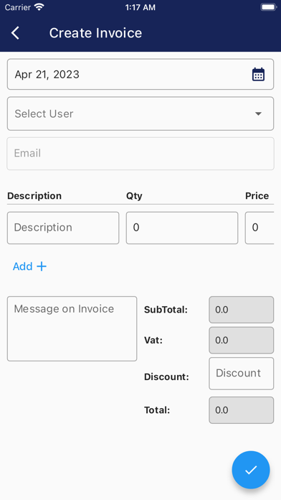
Task: Tap the Wi-Fi status icon
Action: click(x=39, y=7)
